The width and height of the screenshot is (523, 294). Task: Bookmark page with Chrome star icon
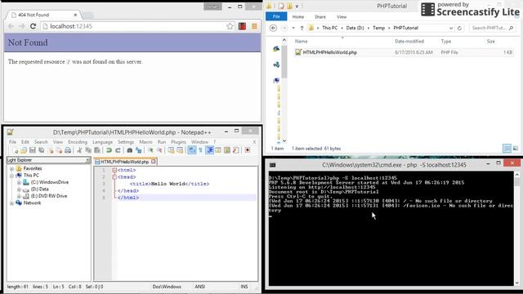pyautogui.click(x=230, y=26)
